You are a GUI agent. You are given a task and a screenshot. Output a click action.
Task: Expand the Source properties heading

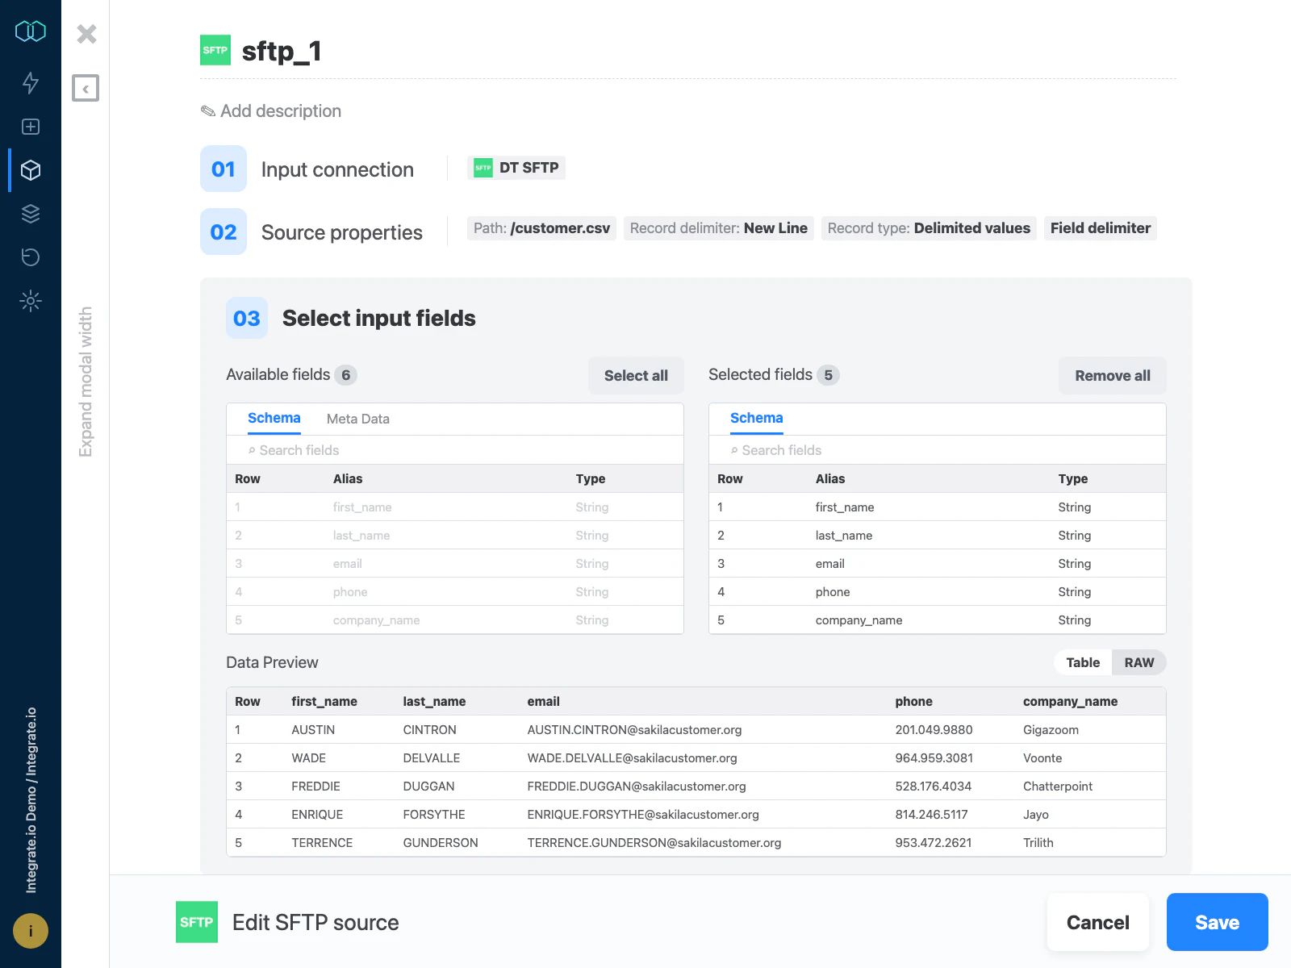point(342,232)
